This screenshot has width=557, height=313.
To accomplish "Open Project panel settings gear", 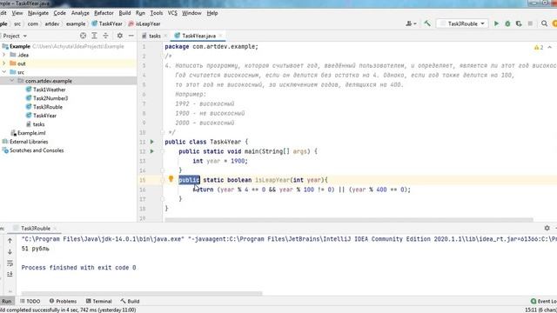I will tap(120, 36).
